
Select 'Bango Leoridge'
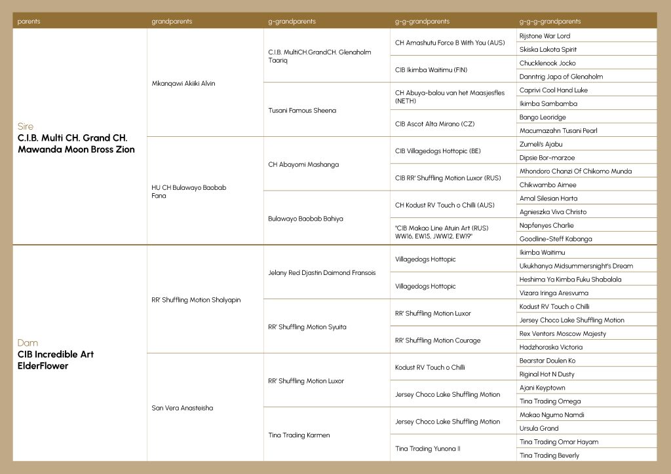click(543, 117)
